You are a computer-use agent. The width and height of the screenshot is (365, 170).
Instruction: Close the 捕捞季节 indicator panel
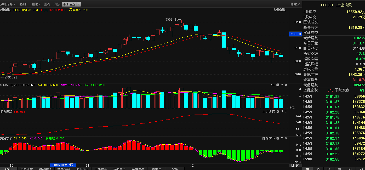point(286,138)
